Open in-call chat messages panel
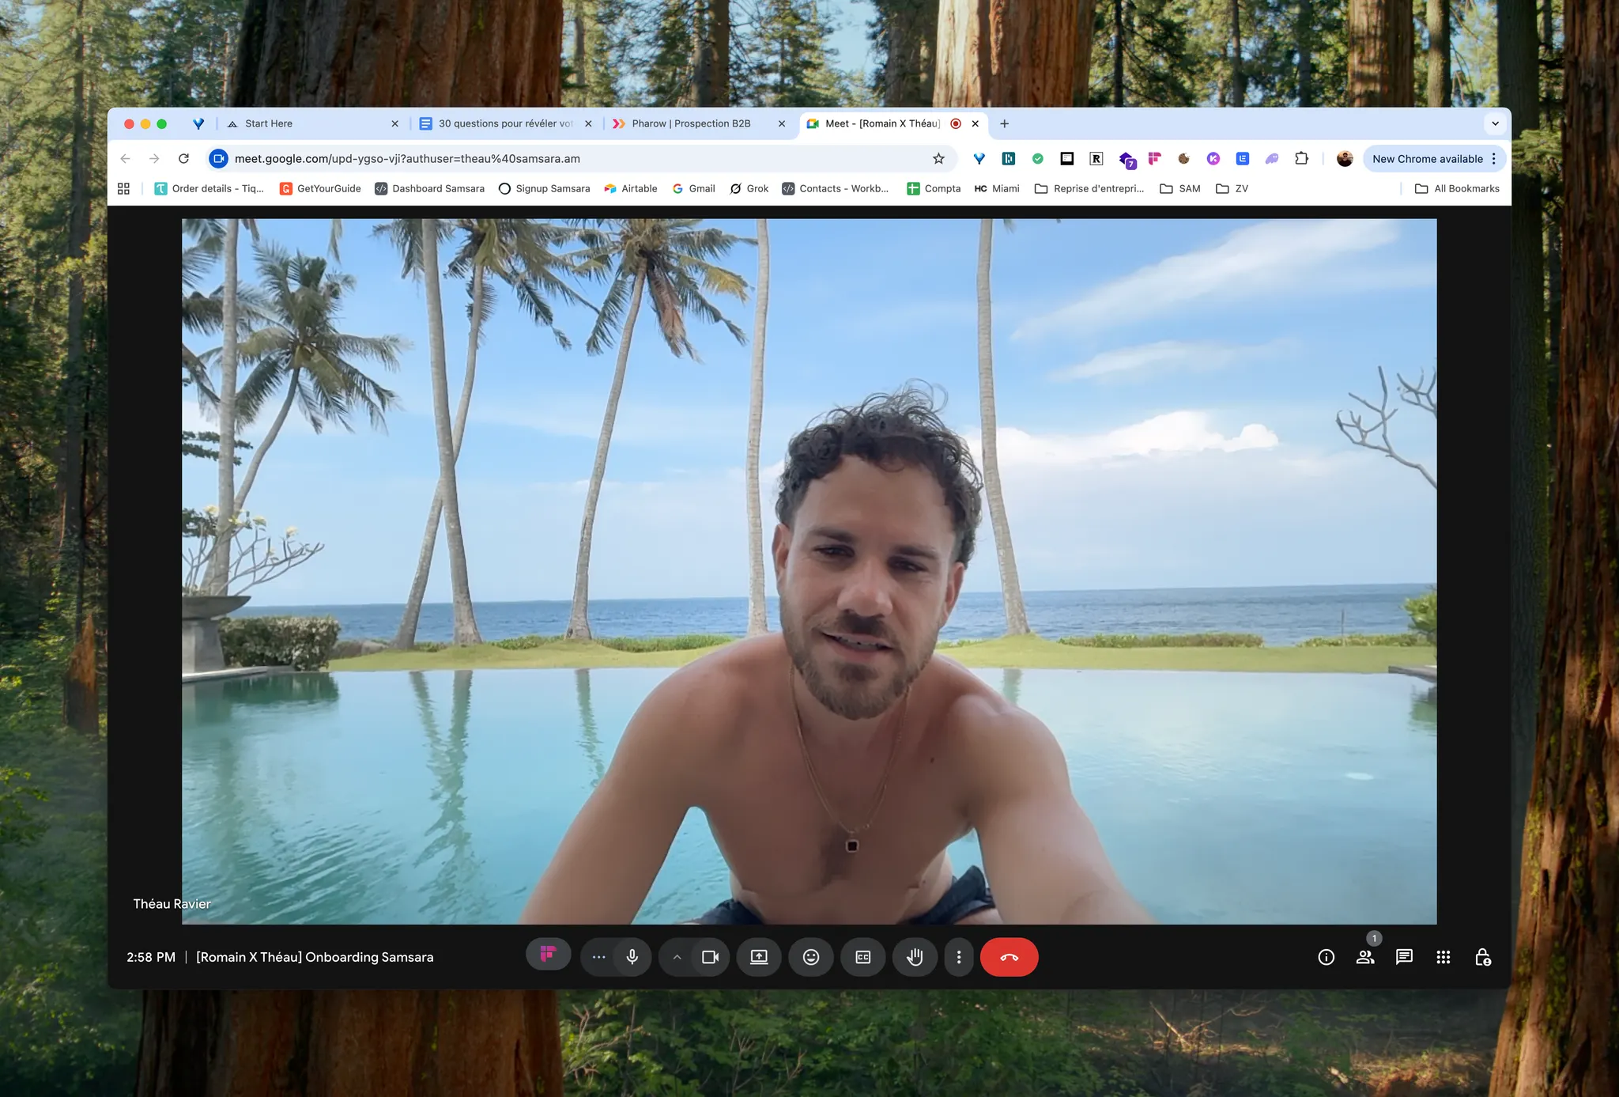This screenshot has height=1097, width=1619. pos(1404,957)
